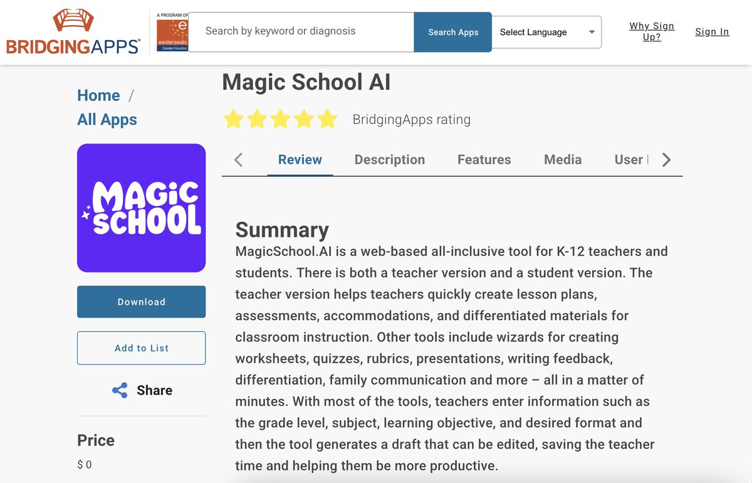Click the Download button
Screen dimensions: 752x483
click(141, 302)
